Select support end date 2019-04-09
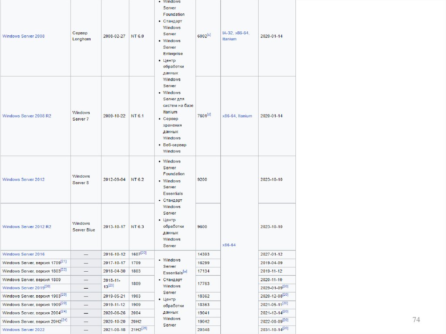 coord(271,263)
